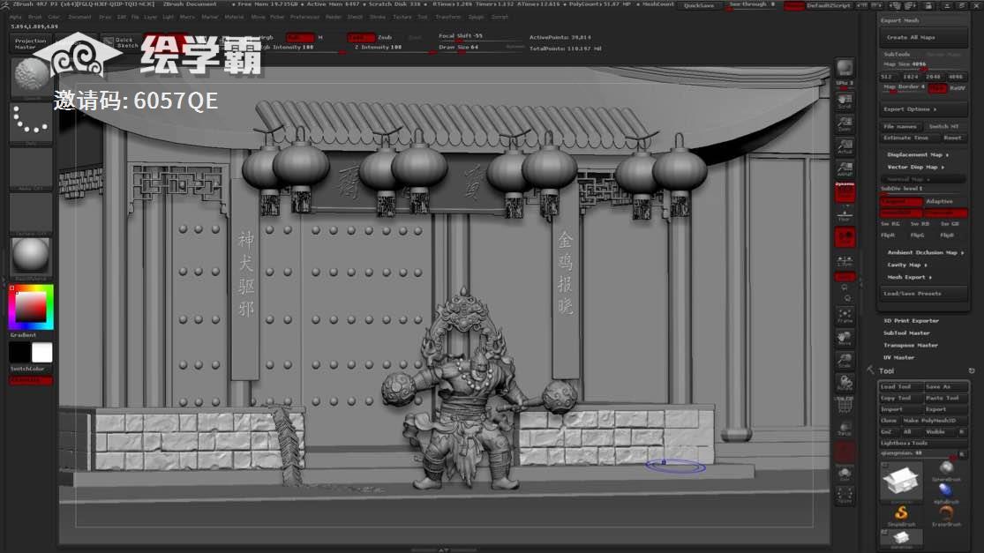Click the Xpose icon
Image resolution: width=984 pixels, height=553 pixels.
point(845,496)
